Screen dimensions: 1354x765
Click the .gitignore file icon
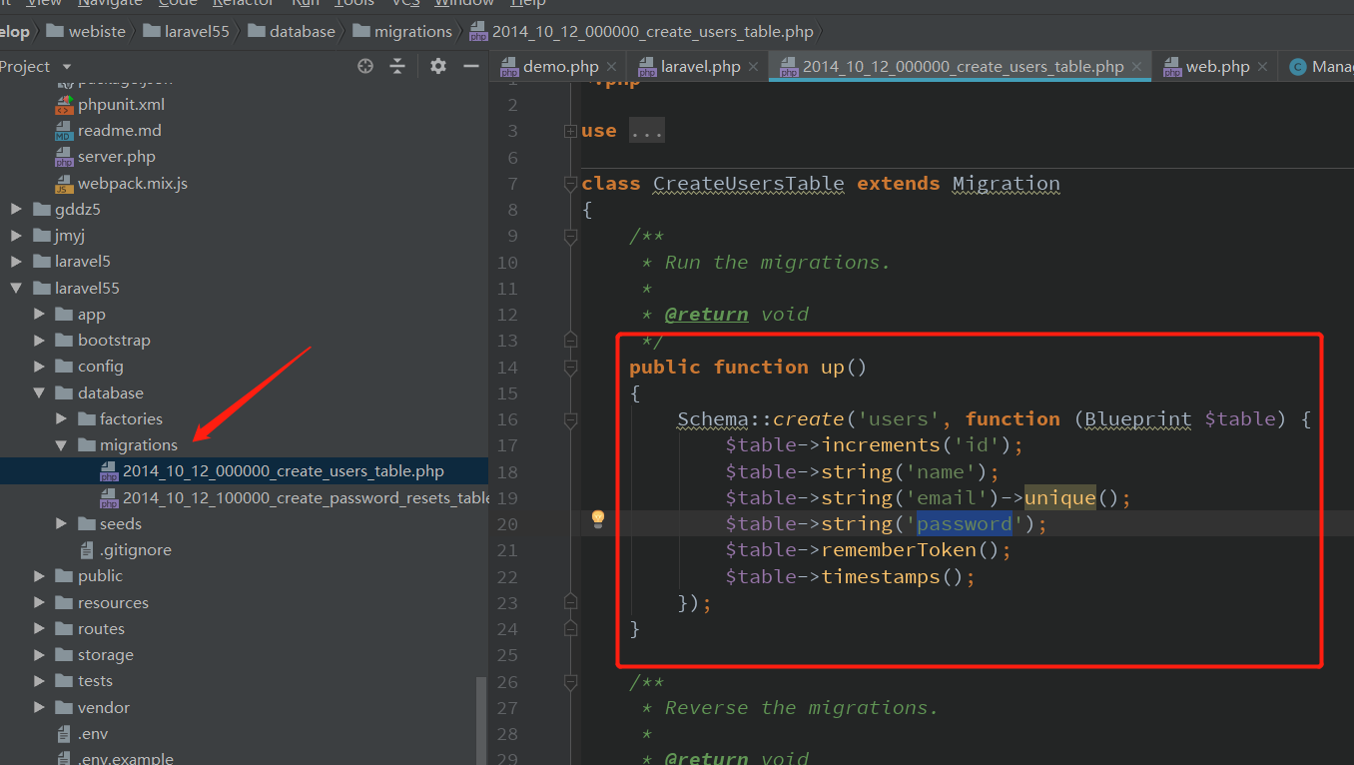[x=87, y=550]
